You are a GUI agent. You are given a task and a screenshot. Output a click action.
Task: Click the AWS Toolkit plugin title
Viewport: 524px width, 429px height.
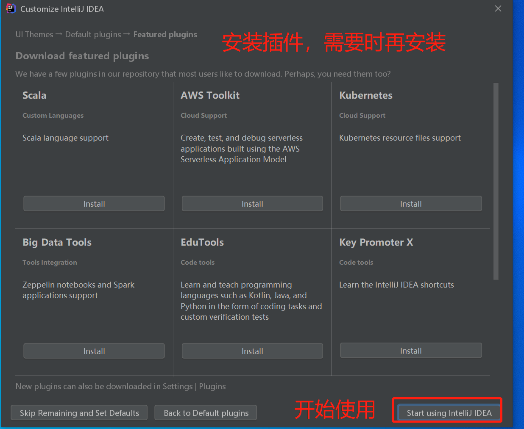210,95
